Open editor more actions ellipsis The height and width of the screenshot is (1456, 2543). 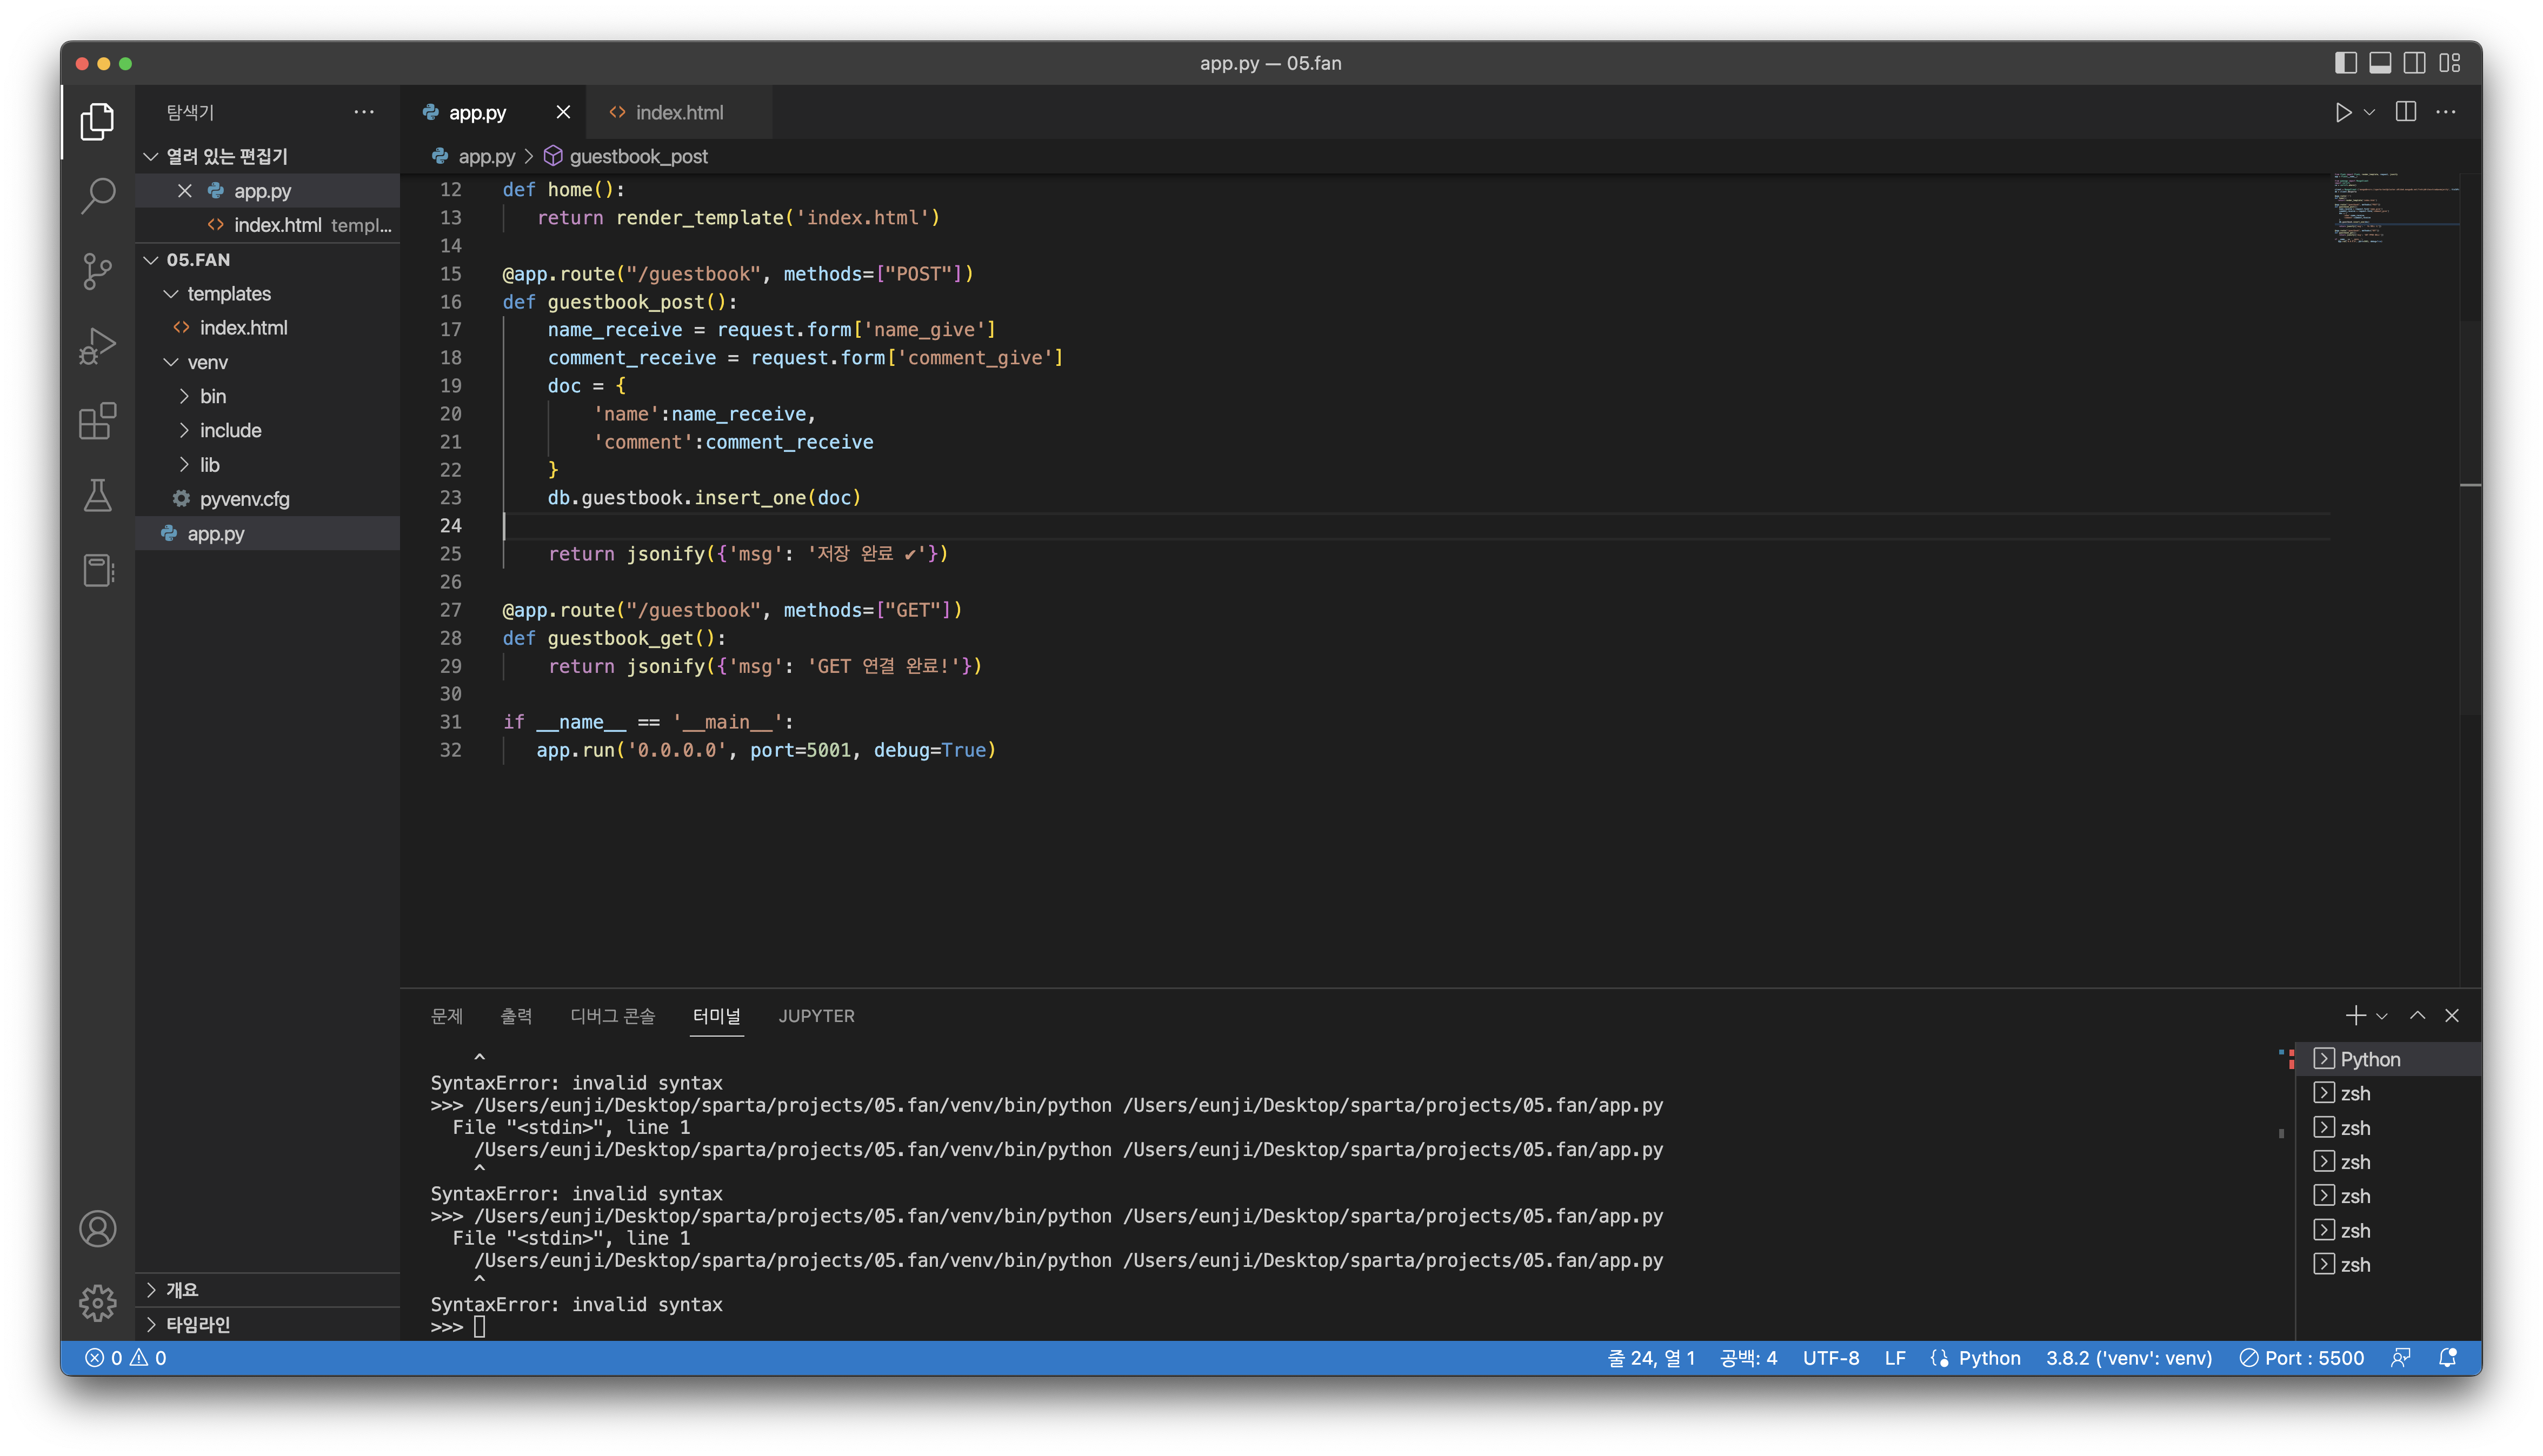point(2446,113)
